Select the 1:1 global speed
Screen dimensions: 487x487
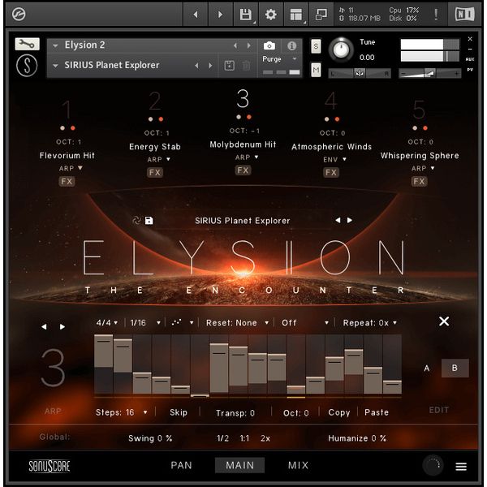click(244, 438)
